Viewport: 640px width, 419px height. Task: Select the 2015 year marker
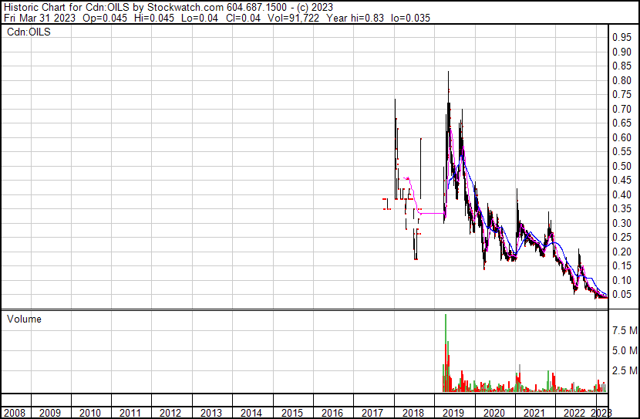point(292,413)
